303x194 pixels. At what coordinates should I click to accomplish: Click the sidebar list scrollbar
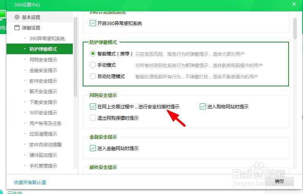pyautogui.click(x=75, y=57)
